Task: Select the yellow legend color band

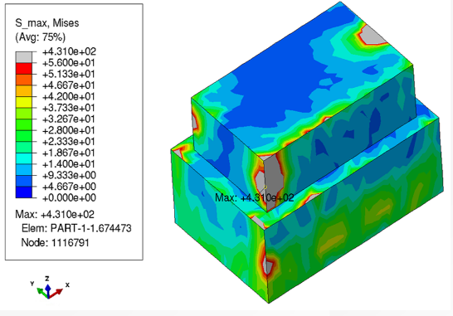Action: (24, 102)
